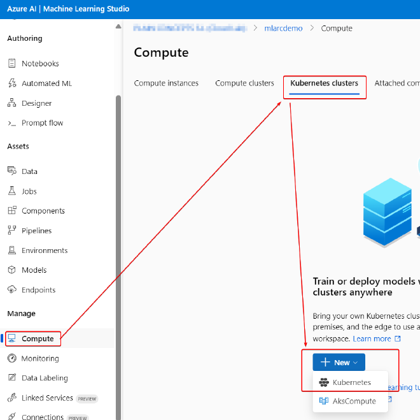Click the Automated ML lightning icon
Image resolution: width=420 pixels, height=420 pixels.
(x=12, y=83)
